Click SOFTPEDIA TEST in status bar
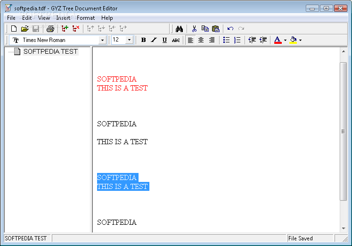The width and height of the screenshot is (352, 246). (26, 238)
